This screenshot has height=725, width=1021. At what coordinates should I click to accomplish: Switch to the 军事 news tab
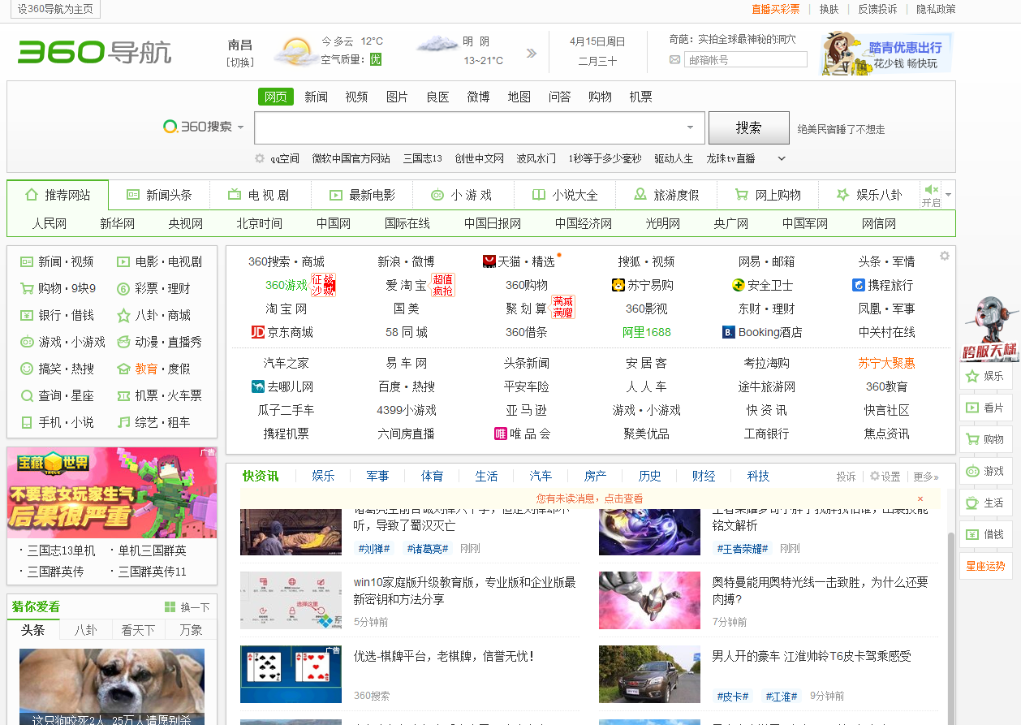point(377,476)
